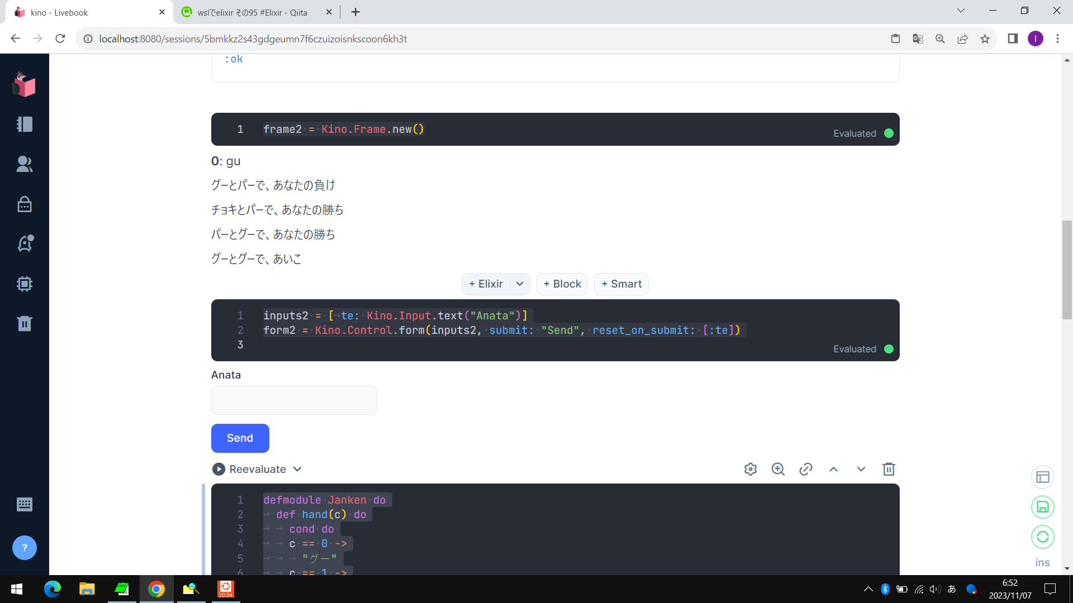Click the page vertical scrollbar thumb
Image resolution: width=1073 pixels, height=603 pixels.
(x=1067, y=270)
